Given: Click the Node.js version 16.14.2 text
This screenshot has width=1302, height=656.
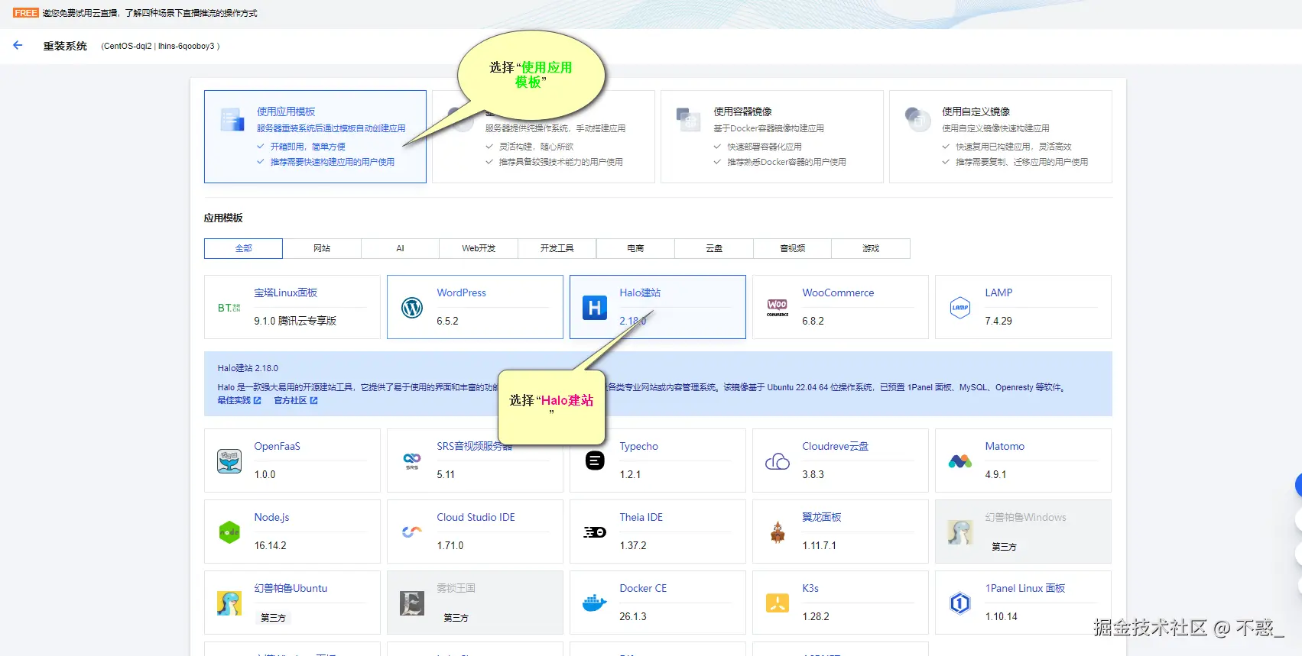Looking at the screenshot, I should pos(270,545).
